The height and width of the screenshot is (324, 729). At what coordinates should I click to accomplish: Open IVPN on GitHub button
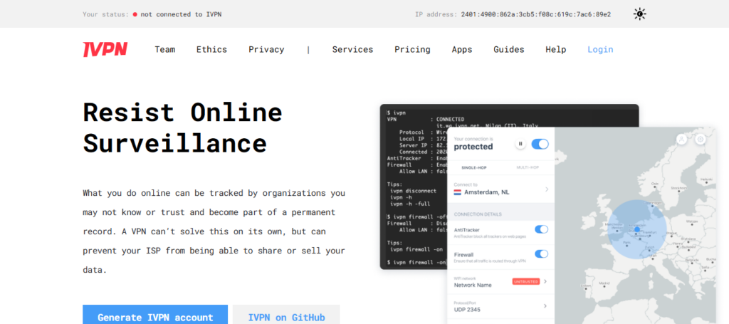pos(286,315)
